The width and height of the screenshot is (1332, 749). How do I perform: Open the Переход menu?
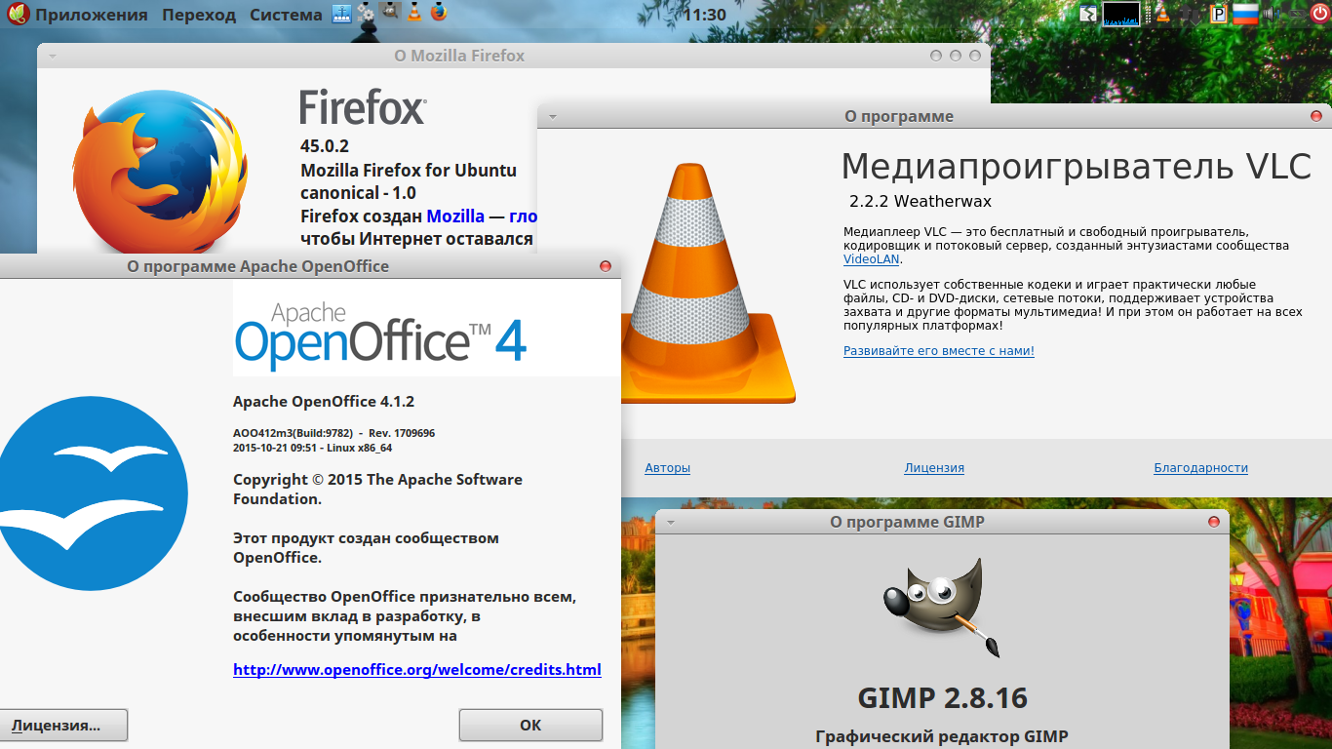click(199, 15)
